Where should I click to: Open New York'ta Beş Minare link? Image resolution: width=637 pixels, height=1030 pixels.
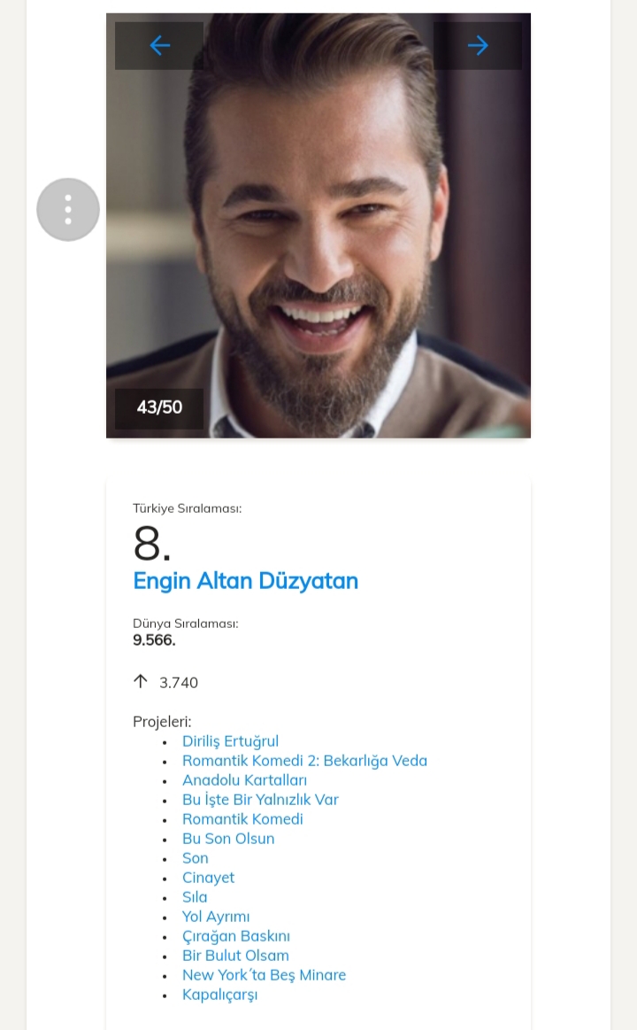[x=264, y=975]
